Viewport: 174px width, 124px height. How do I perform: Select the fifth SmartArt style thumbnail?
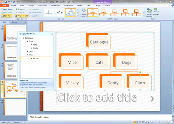click(136, 13)
